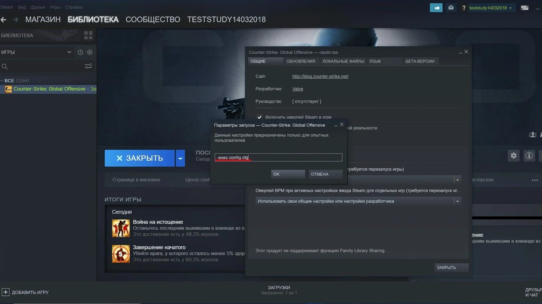
Task: Open the Valve developer link
Action: (298, 89)
